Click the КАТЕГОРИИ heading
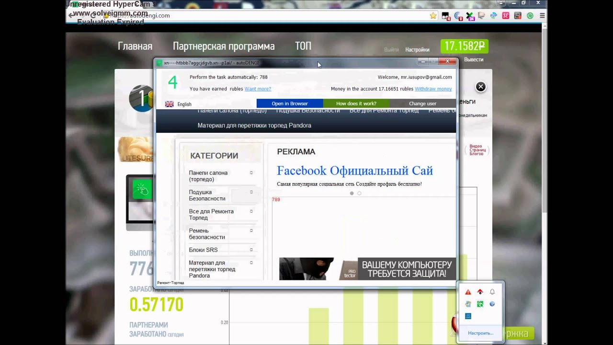The height and width of the screenshot is (345, 613). click(214, 156)
